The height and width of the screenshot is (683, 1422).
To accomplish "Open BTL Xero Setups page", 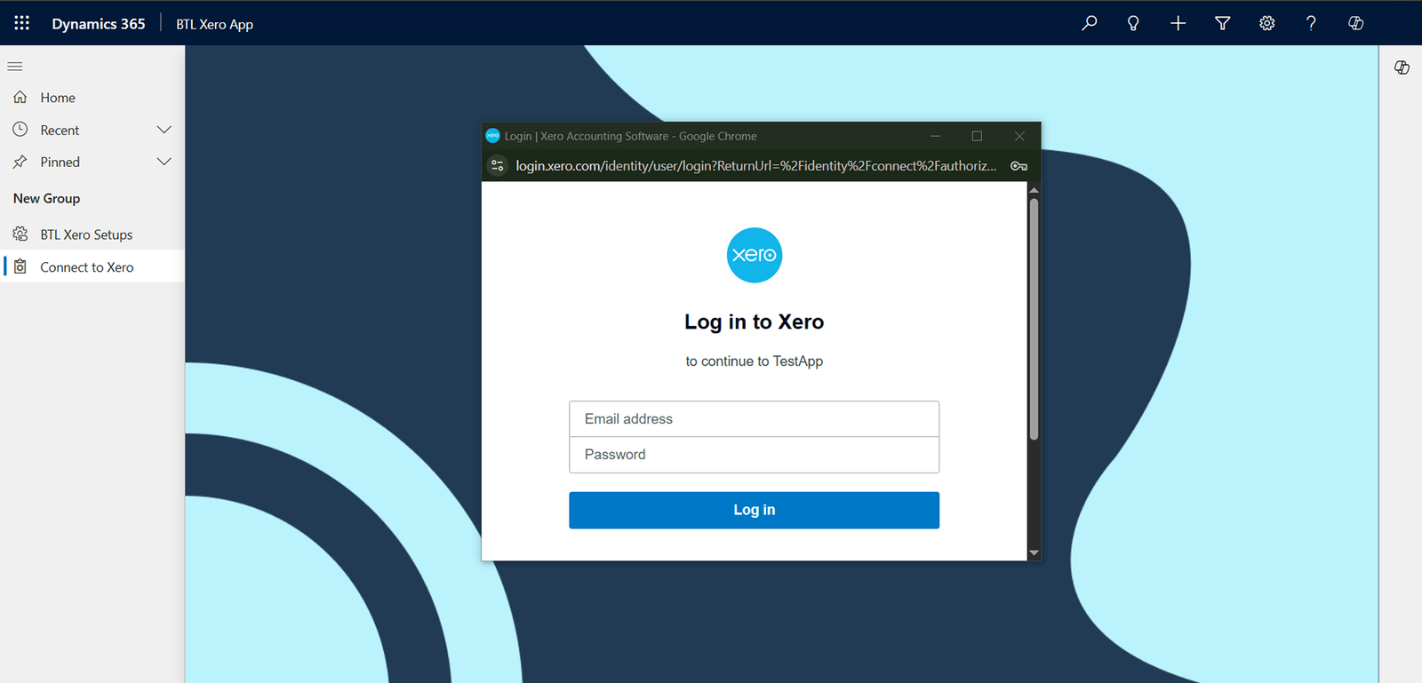I will [92, 234].
